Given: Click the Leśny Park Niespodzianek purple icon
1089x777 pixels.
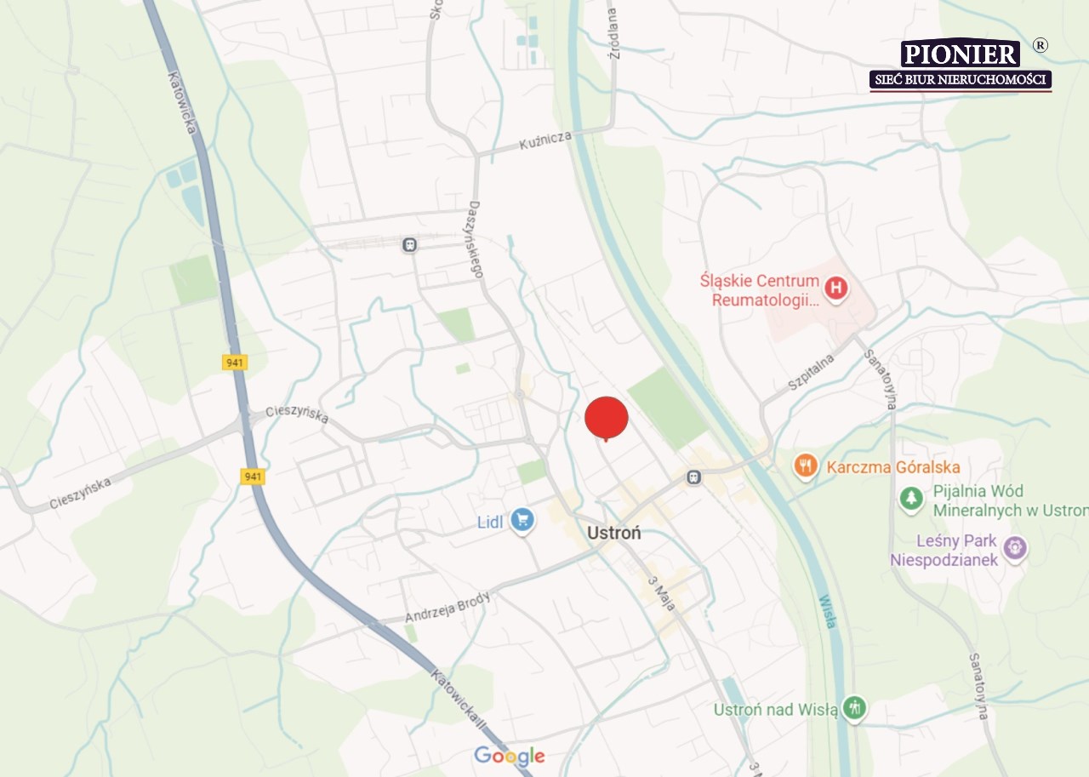Looking at the screenshot, I should point(1014,548).
